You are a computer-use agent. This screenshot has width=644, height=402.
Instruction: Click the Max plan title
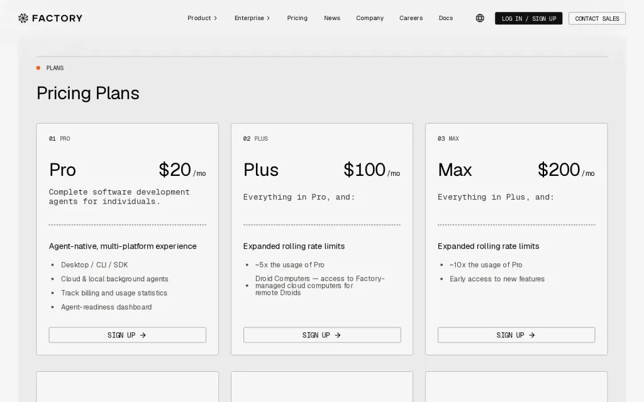tap(455, 170)
